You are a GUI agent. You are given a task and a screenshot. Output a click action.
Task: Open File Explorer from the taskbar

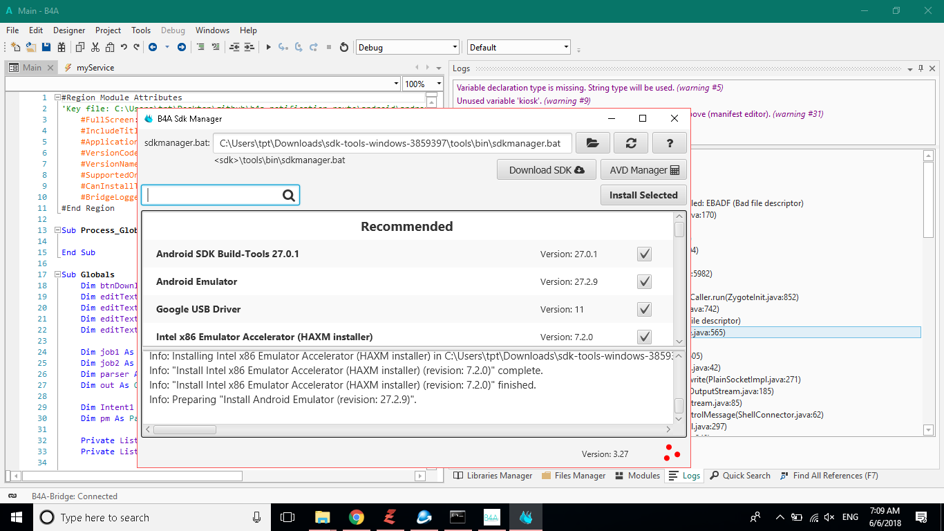(x=322, y=517)
